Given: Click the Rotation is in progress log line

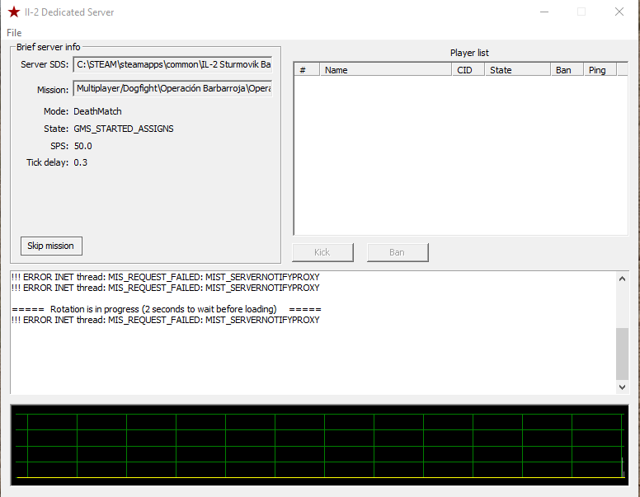Looking at the screenshot, I should [167, 309].
